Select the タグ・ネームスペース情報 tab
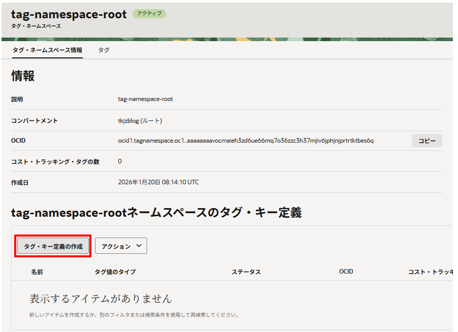The image size is (458, 332). click(47, 50)
